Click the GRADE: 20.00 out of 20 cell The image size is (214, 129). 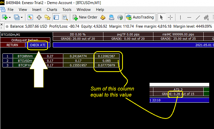(78, 39)
